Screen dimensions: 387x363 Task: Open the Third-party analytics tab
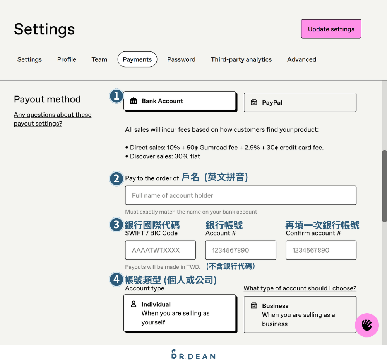(241, 59)
